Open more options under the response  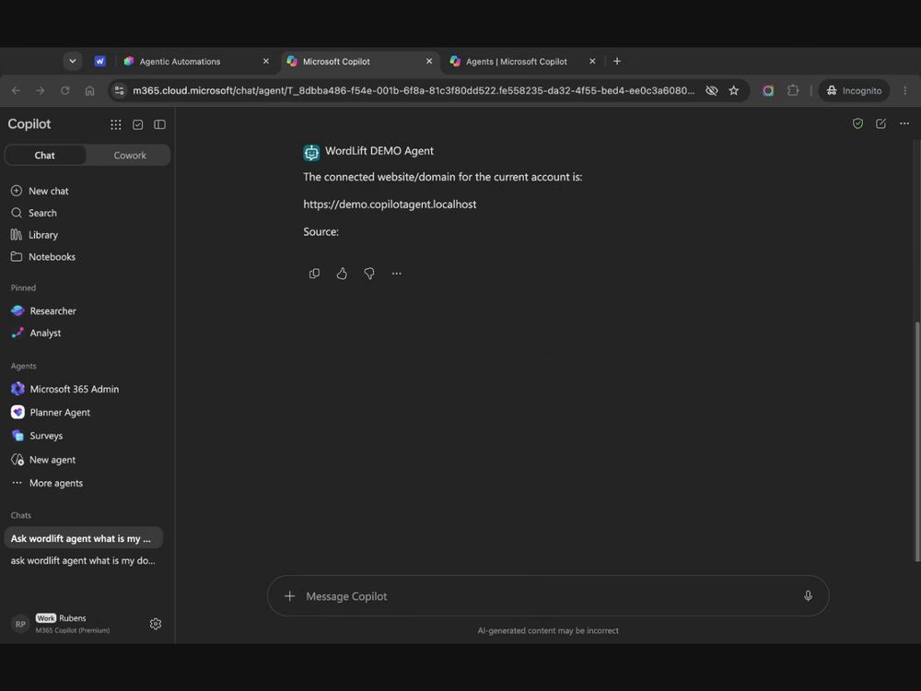(396, 274)
